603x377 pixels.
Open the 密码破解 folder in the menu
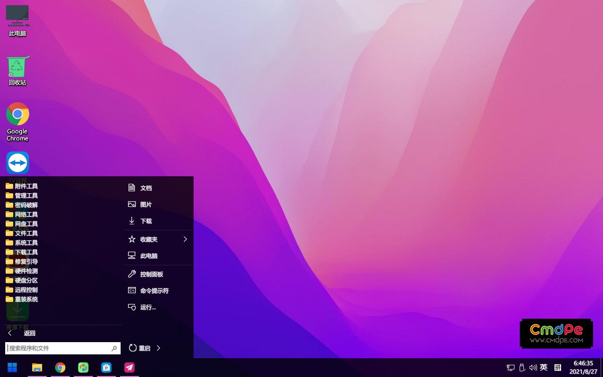[x=26, y=205]
